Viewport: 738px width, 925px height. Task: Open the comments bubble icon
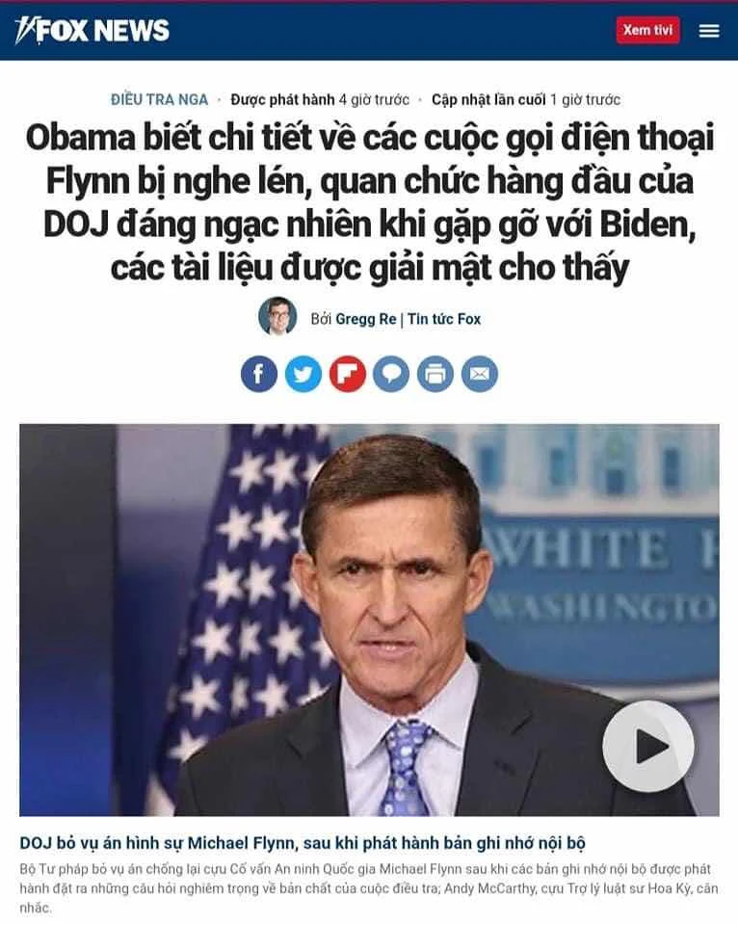point(391,374)
